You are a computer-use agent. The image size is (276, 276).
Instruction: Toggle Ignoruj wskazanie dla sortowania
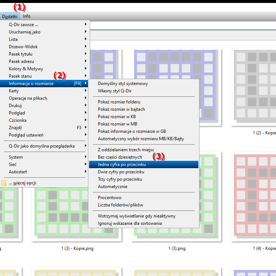[144, 223]
